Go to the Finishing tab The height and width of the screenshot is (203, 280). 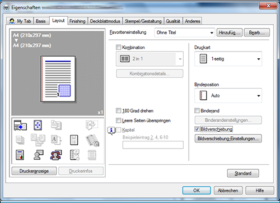click(77, 21)
